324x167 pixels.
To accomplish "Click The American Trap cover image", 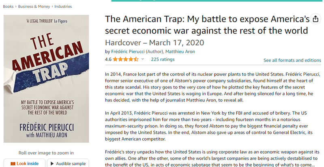I will (x=46, y=78).
